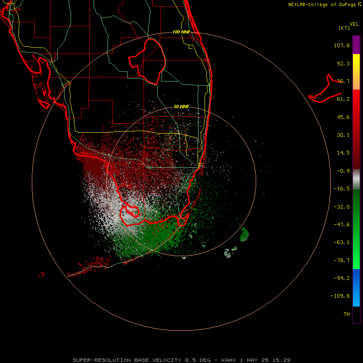
Task: Select the 45.6 velocity scale value
Action: click(343, 117)
